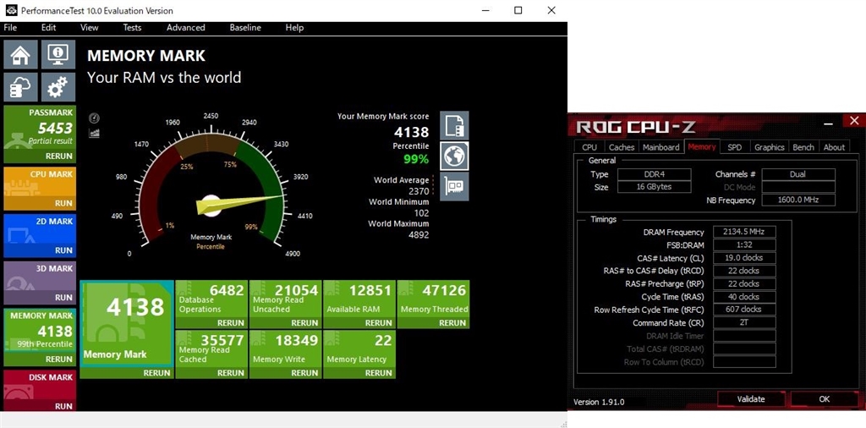Switch to the SPD tab in CPU-Z
This screenshot has width=866, height=428.
pyautogui.click(x=735, y=147)
